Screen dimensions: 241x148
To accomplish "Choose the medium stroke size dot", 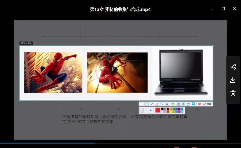I will click(x=146, y=110).
